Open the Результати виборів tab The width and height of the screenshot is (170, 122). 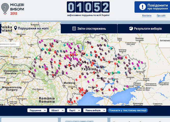144,29
